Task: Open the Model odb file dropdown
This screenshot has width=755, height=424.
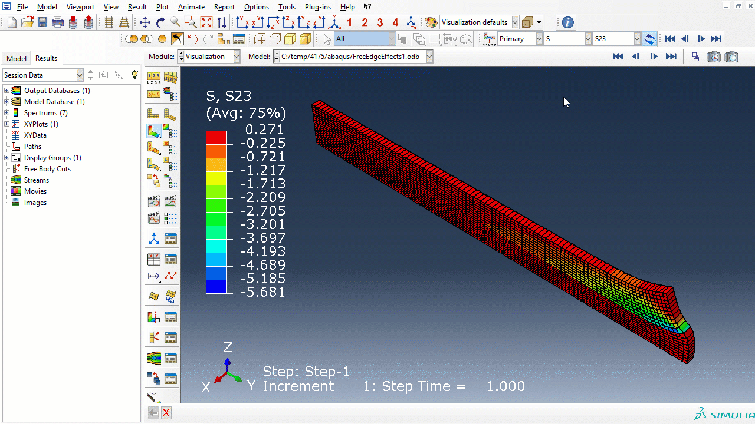Action: click(429, 57)
